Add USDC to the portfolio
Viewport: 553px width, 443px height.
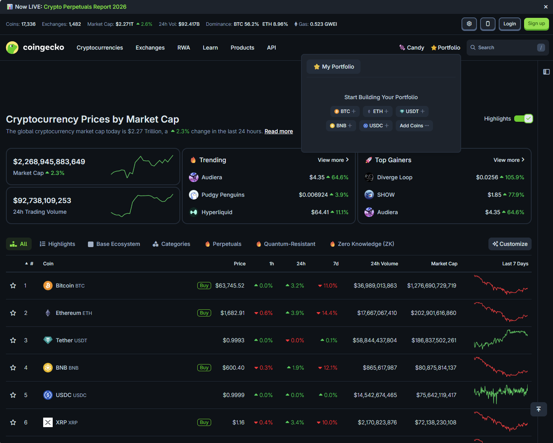tap(376, 126)
